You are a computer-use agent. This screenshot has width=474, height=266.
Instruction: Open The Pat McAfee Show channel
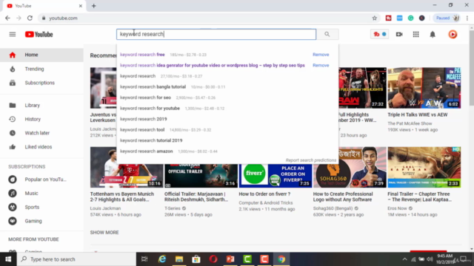point(410,123)
